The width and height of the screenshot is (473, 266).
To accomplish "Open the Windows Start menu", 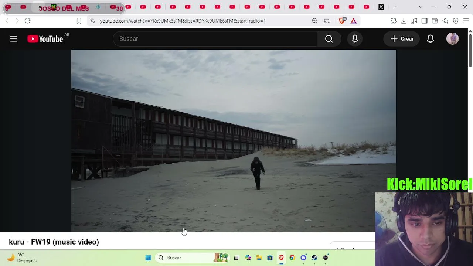I will (148, 258).
